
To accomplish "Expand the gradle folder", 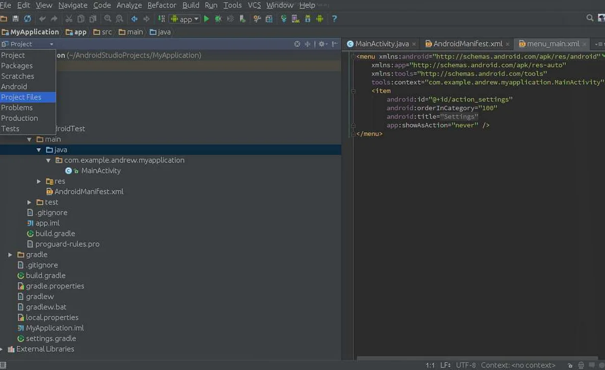I will click(x=10, y=255).
